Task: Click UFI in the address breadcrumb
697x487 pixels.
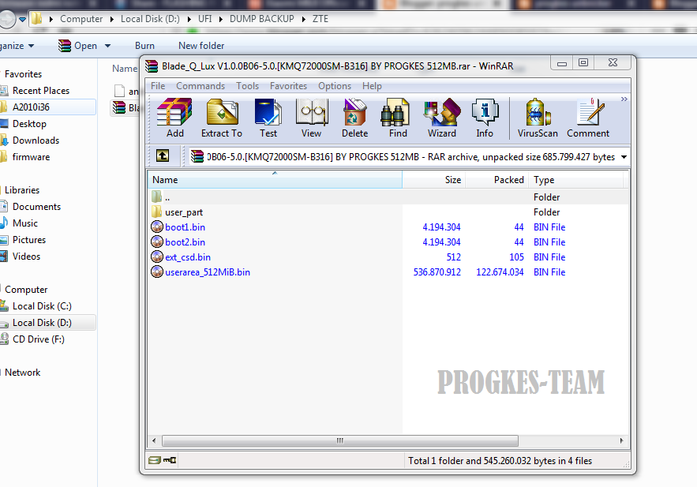Action: 204,19
